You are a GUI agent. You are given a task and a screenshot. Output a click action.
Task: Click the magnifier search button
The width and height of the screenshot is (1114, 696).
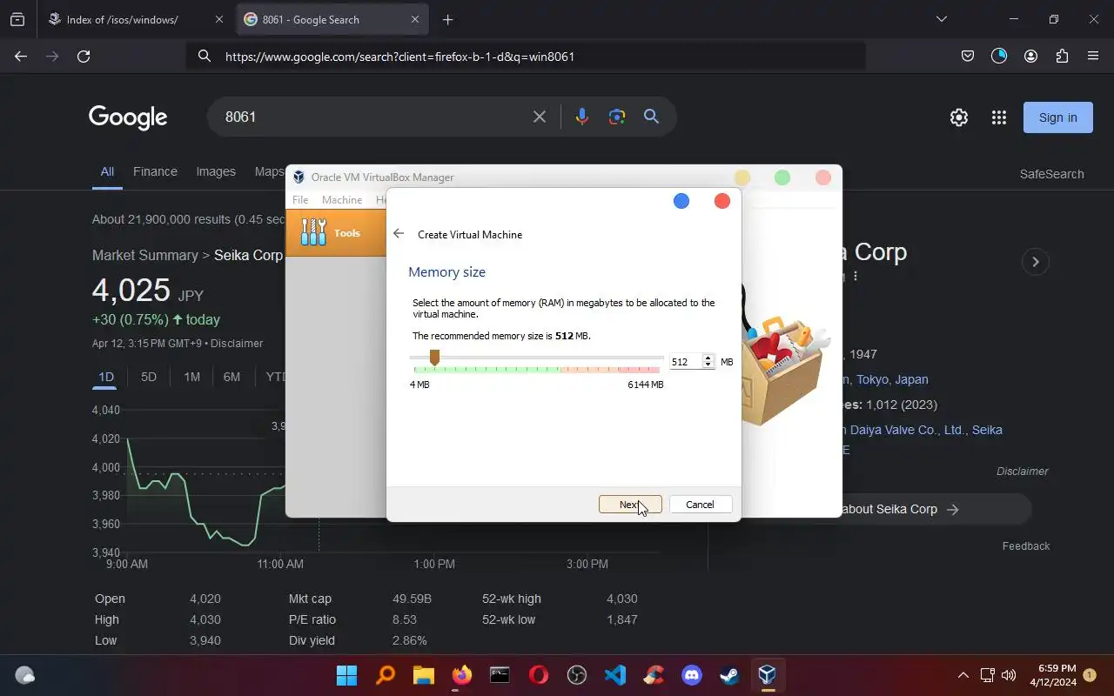tap(651, 117)
